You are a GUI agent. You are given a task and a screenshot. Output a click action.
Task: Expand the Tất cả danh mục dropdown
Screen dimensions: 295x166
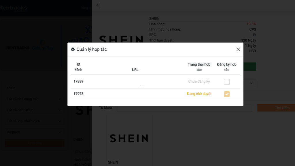(34, 110)
